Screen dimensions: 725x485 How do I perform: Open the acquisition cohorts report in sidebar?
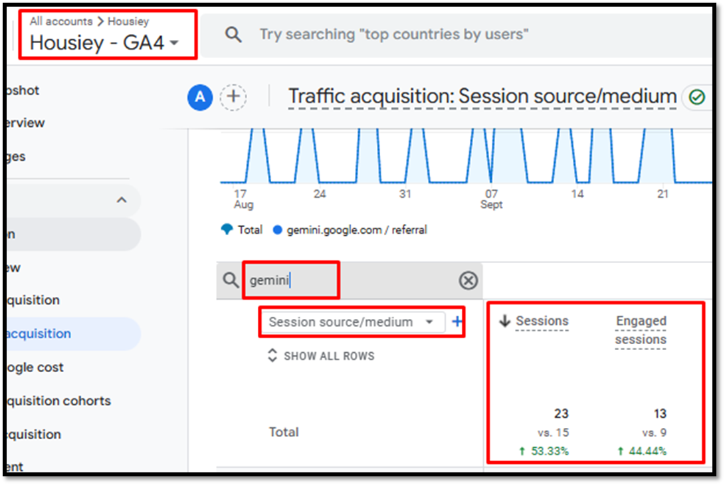pos(57,401)
